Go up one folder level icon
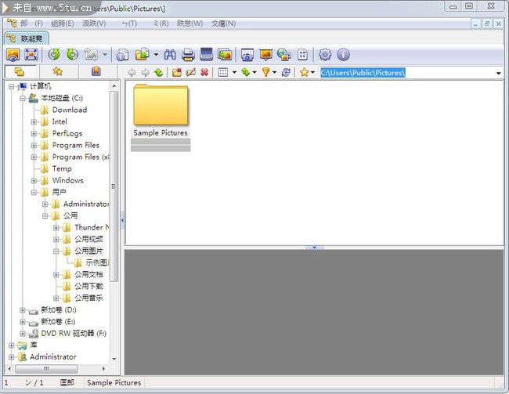This screenshot has width=509, height=394. [x=158, y=72]
